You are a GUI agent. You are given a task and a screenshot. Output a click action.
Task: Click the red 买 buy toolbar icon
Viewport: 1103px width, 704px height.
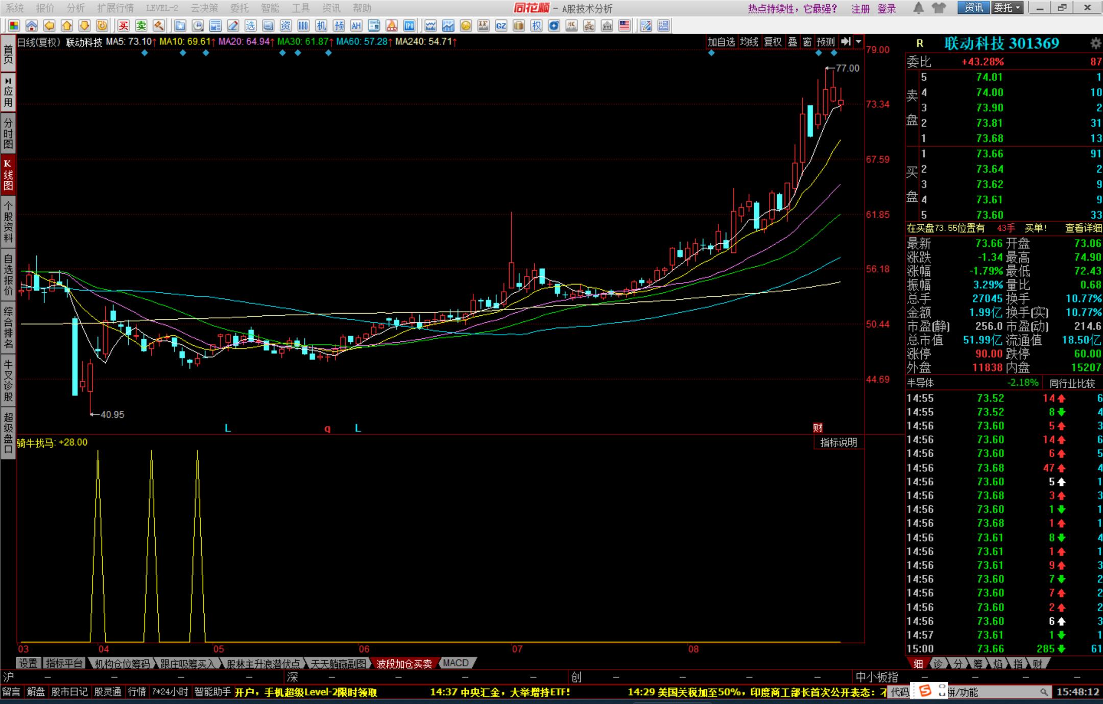point(124,26)
